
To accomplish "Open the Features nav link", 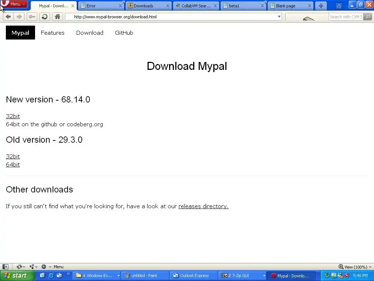I will [53, 33].
